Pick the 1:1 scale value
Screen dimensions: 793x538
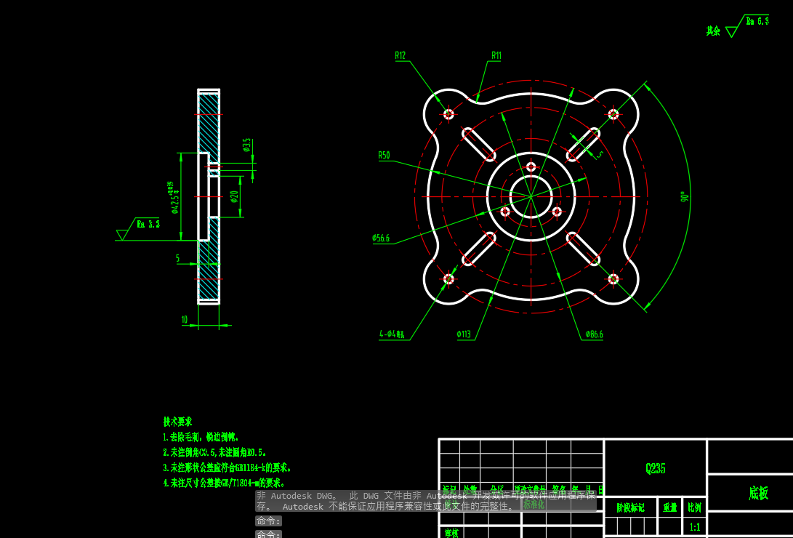(695, 527)
